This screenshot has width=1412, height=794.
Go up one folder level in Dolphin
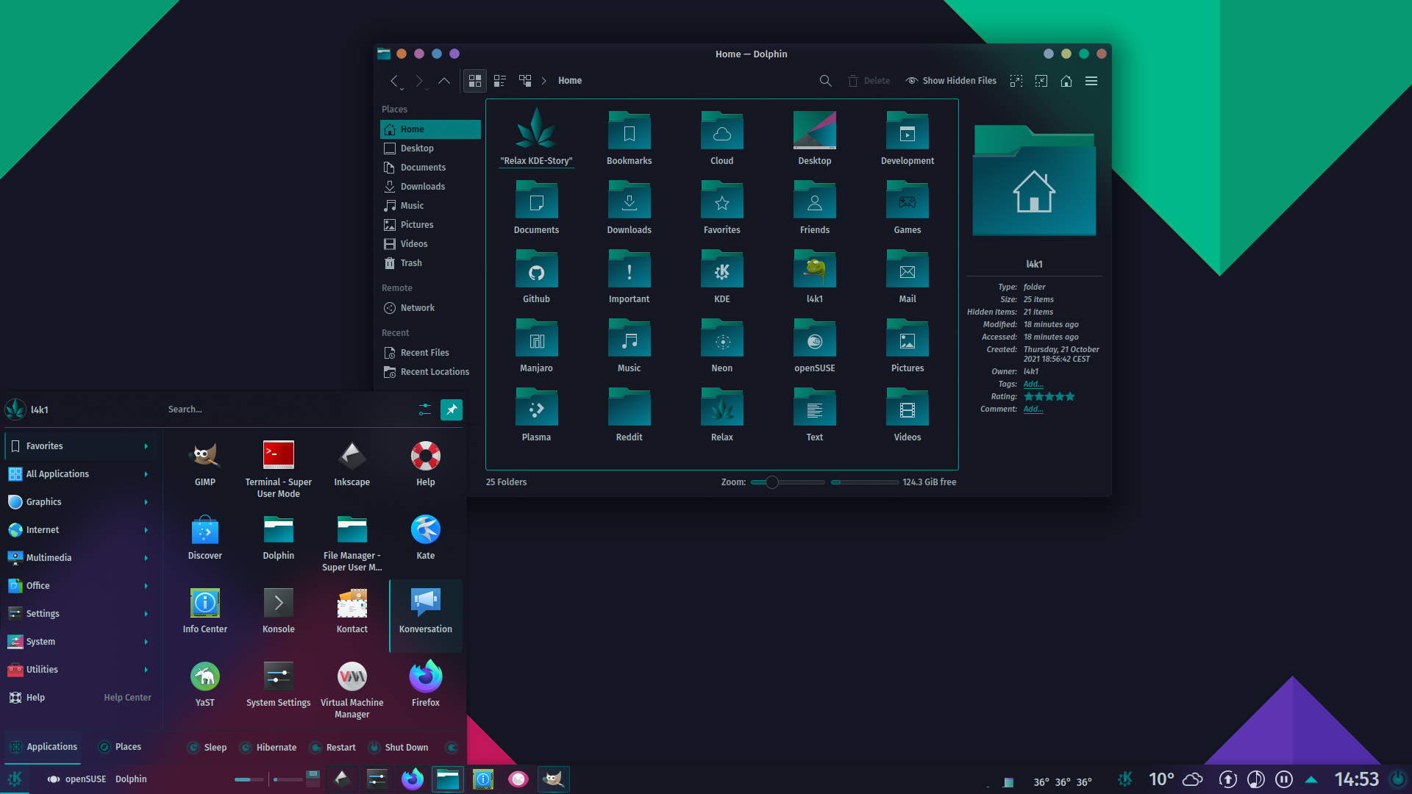pos(444,81)
